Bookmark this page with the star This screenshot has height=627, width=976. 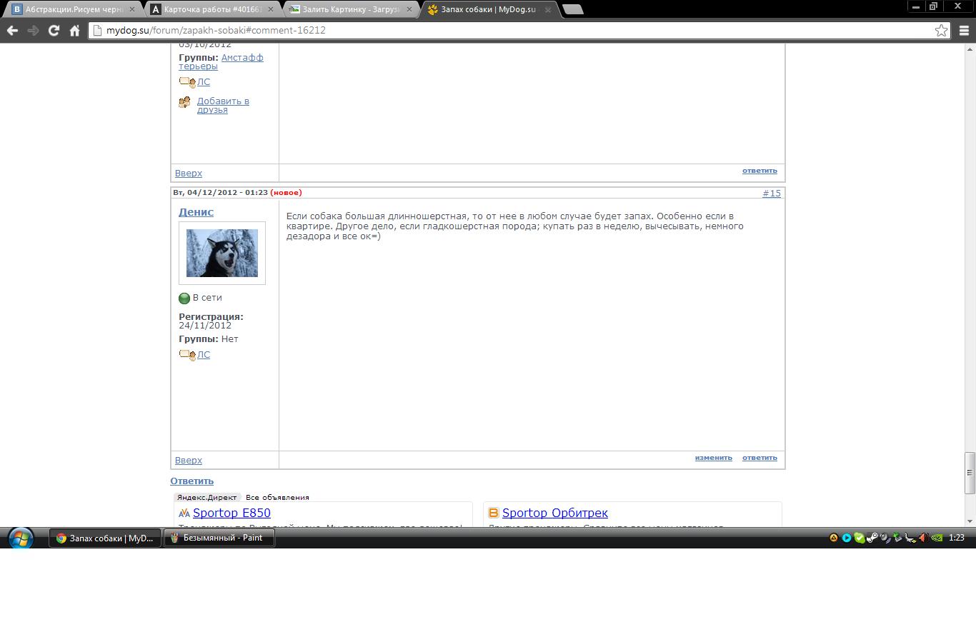pyautogui.click(x=941, y=30)
